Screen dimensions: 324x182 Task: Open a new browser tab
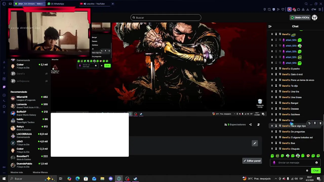click(113, 4)
